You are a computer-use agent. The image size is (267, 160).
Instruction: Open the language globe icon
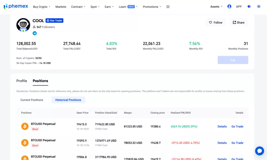click(259, 6)
